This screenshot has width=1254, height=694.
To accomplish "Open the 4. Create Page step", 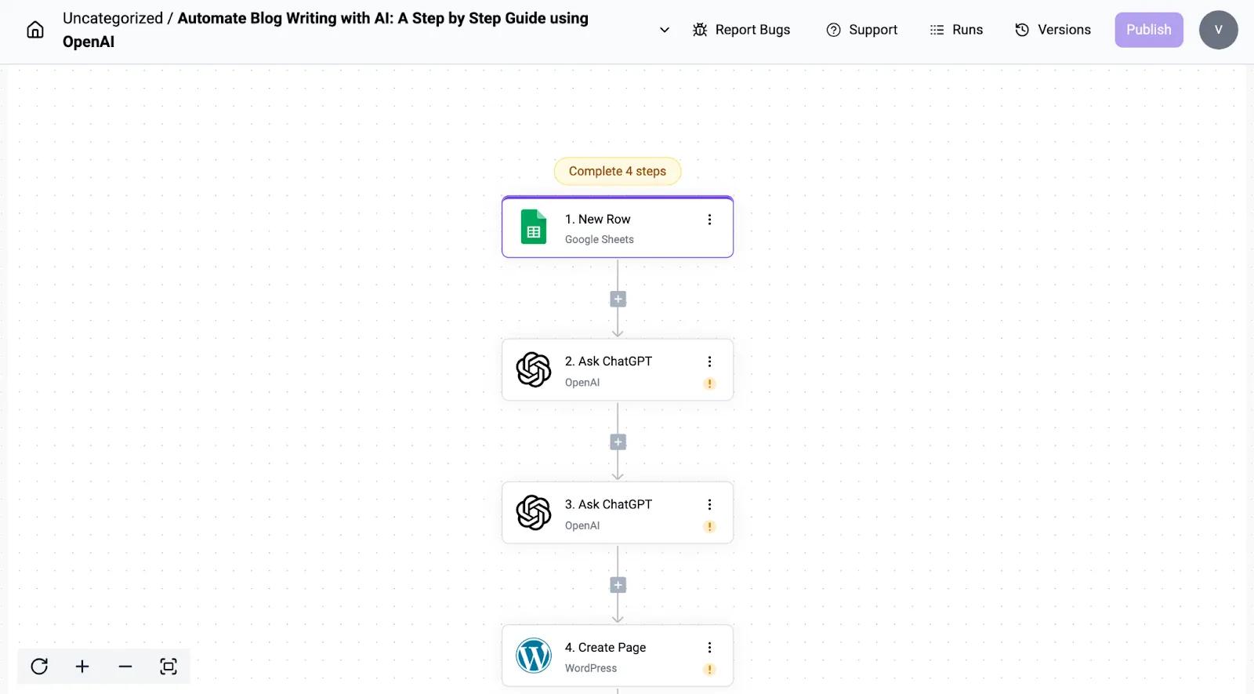I will pyautogui.click(x=618, y=656).
